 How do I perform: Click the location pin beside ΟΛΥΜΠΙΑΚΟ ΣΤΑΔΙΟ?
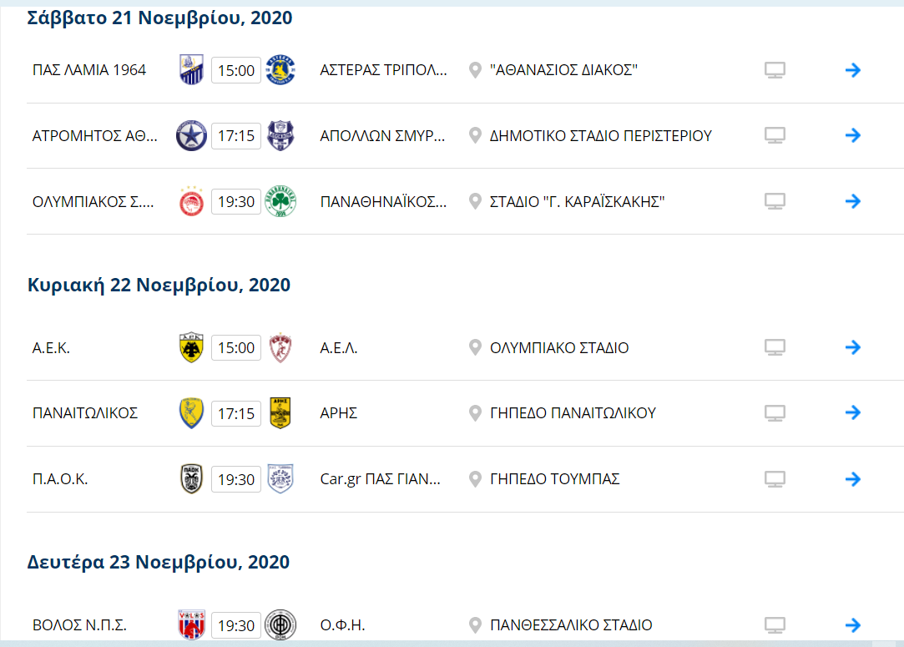pos(475,347)
